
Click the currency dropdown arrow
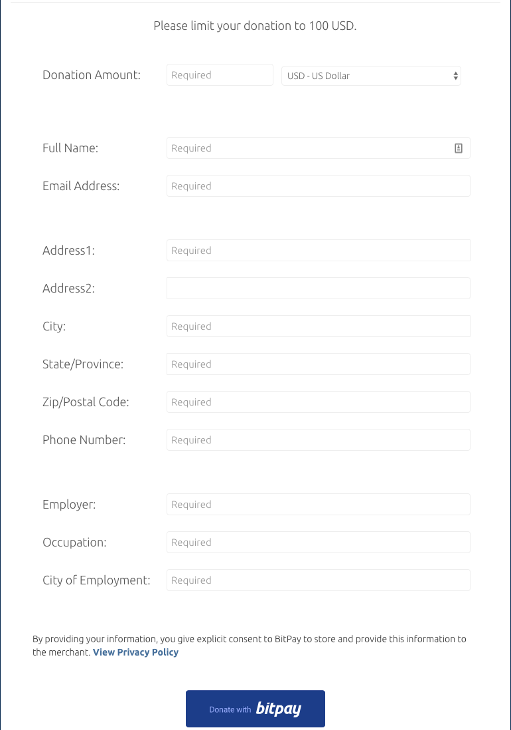tap(456, 76)
